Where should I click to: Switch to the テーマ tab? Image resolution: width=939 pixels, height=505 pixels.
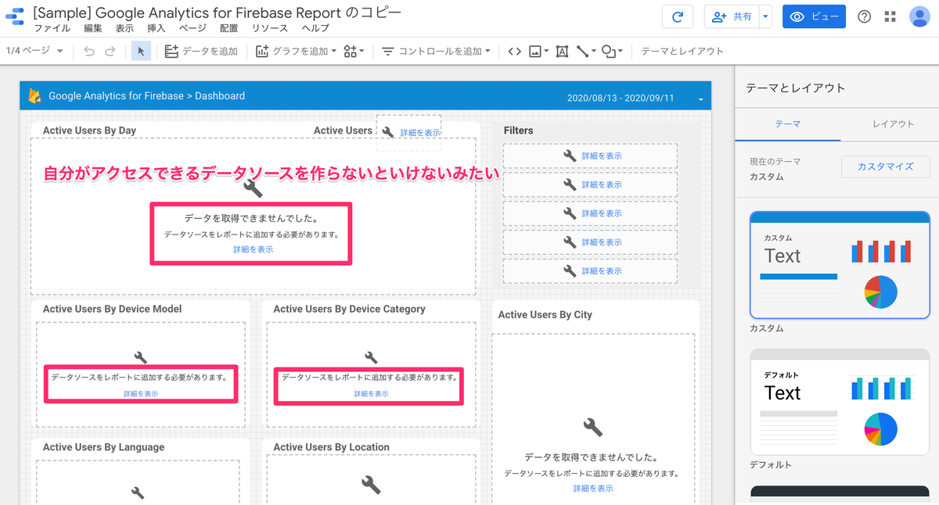788,124
